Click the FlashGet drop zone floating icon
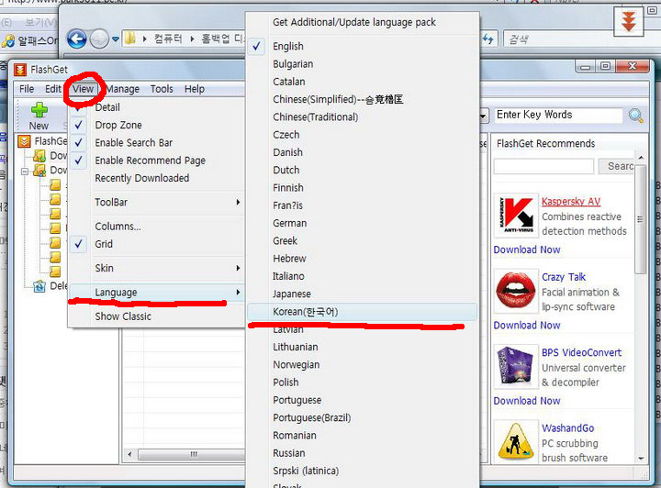661x488 pixels. pos(629,22)
